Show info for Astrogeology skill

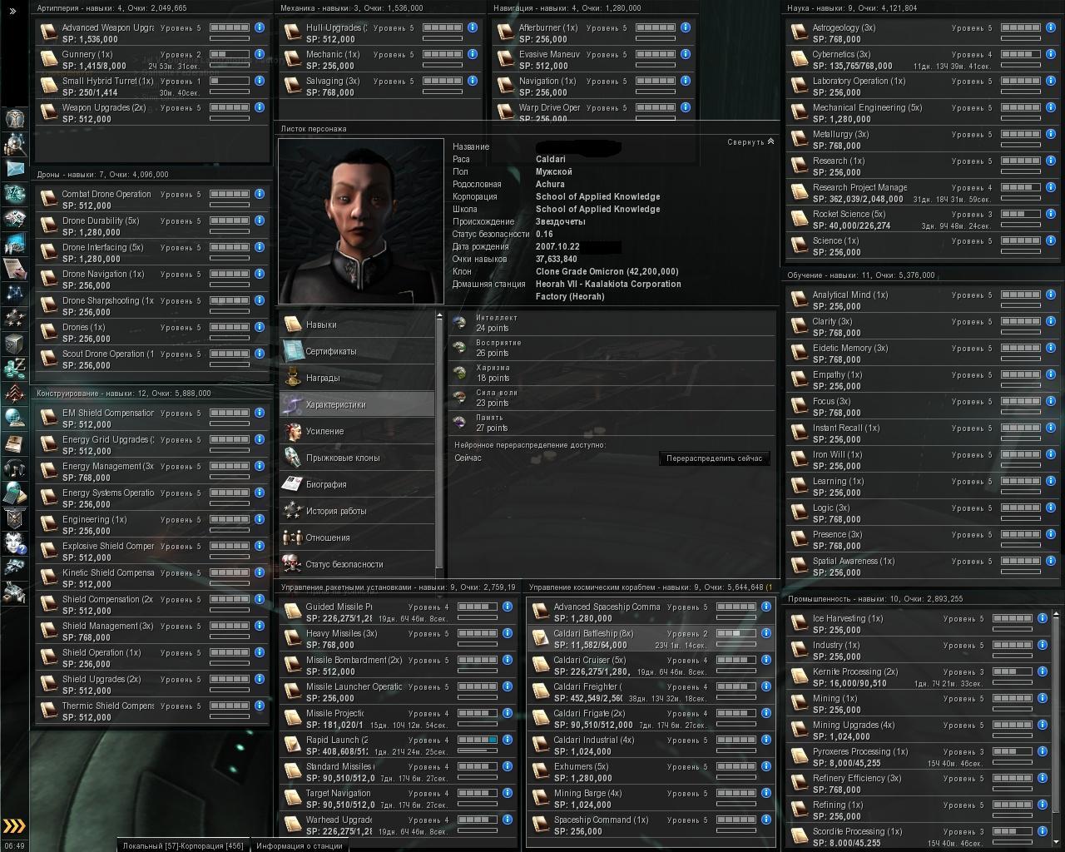point(1051,27)
